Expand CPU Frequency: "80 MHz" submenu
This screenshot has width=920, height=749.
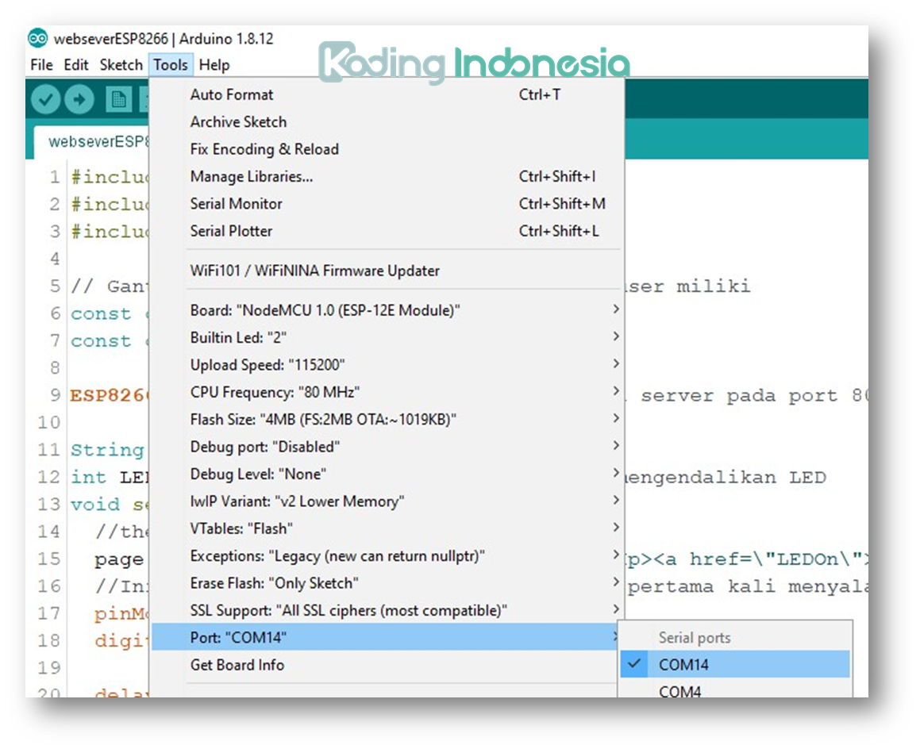click(387, 392)
